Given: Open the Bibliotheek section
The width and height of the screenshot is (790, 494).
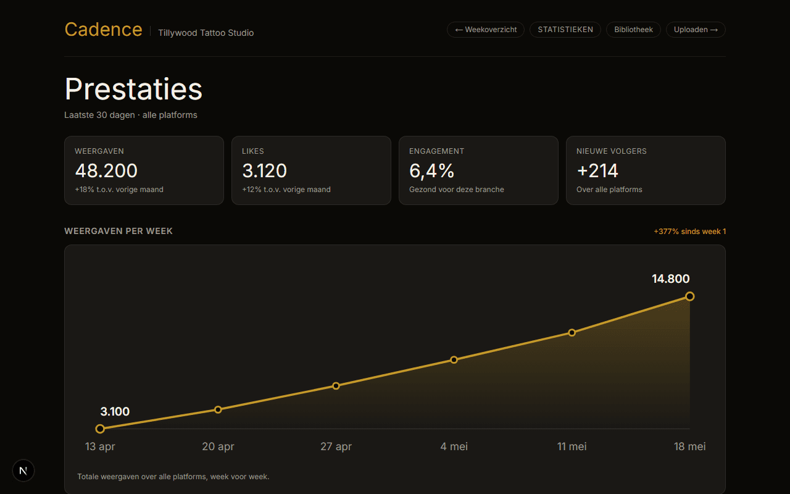Looking at the screenshot, I should (633, 30).
